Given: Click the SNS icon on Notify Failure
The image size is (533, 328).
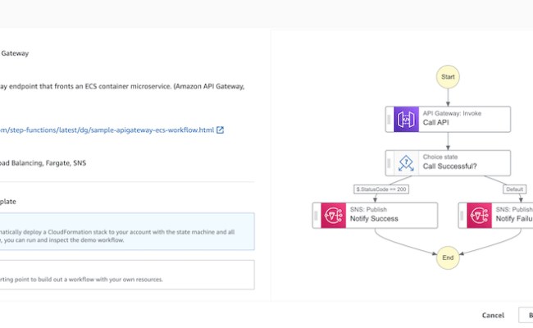Looking at the screenshot, I should tap(479, 216).
